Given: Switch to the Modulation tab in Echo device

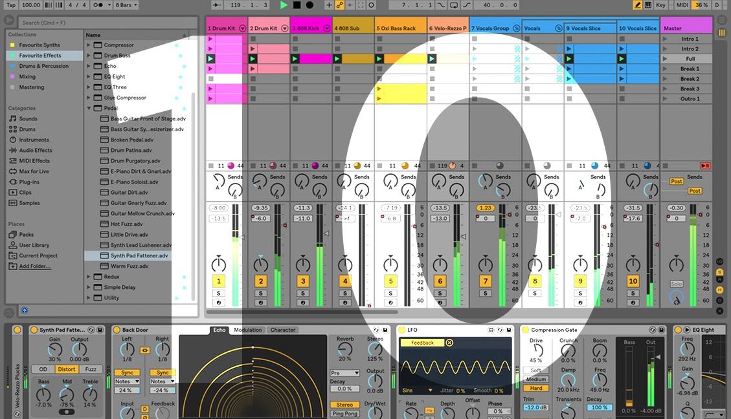Looking at the screenshot, I should (x=247, y=330).
